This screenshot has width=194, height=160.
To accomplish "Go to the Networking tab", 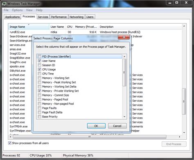I will tap(77, 17).
